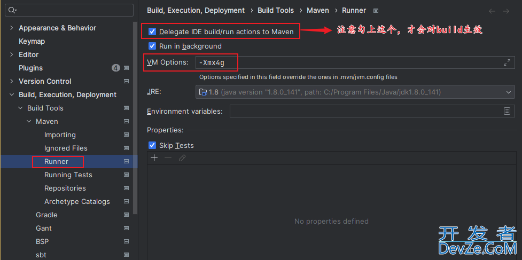Select the Runner settings page
522x260 pixels.
coord(56,162)
